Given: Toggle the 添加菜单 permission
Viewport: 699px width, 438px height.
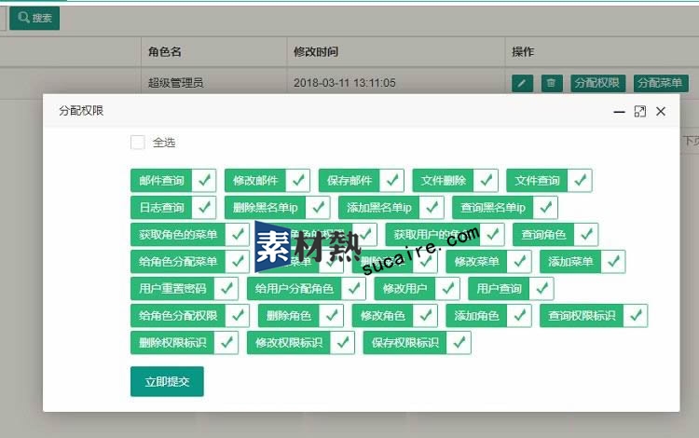Looking at the screenshot, I should click(582, 262).
